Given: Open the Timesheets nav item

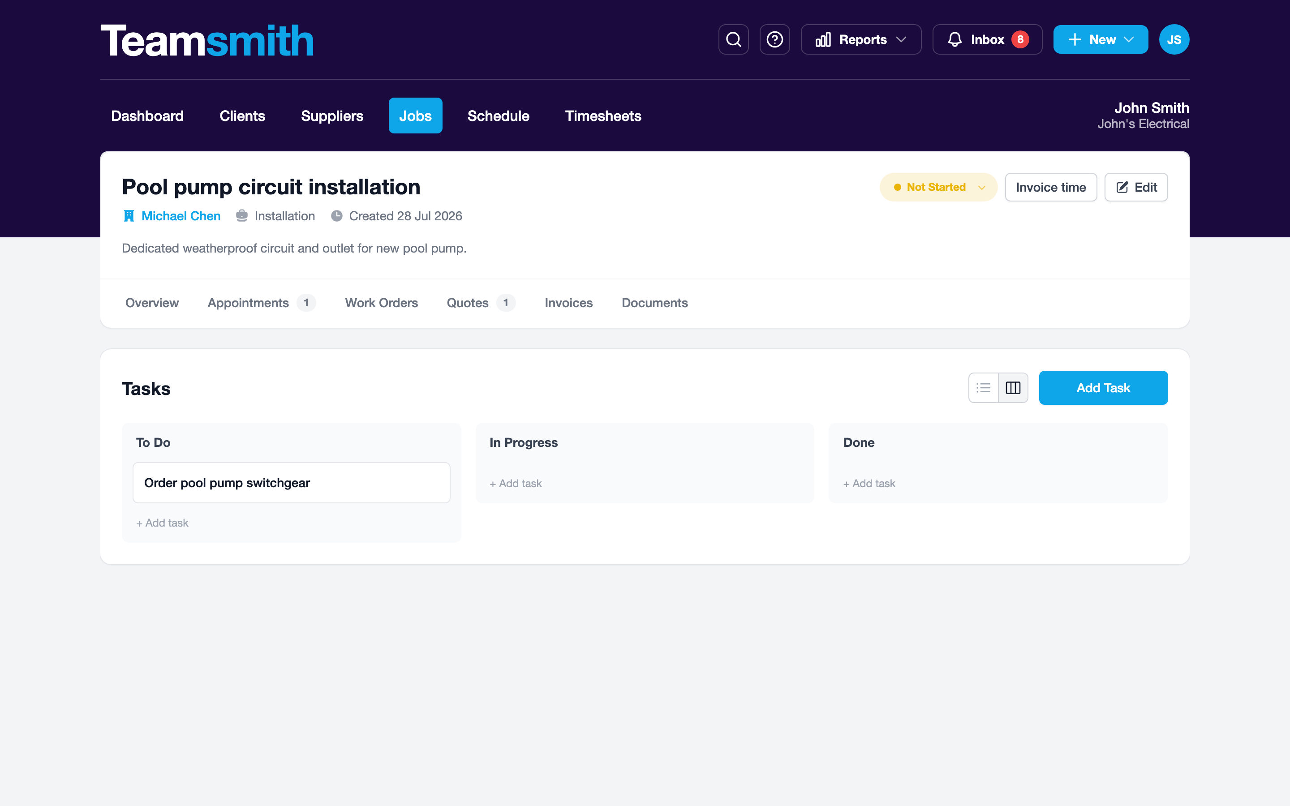Looking at the screenshot, I should coord(603,116).
